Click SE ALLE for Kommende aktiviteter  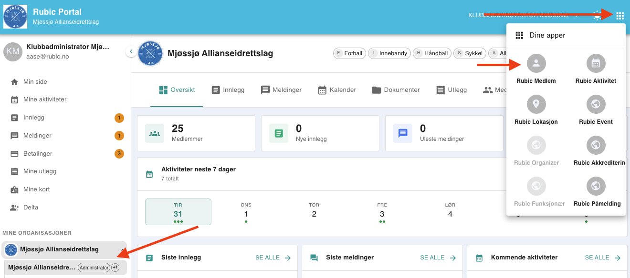(603, 258)
